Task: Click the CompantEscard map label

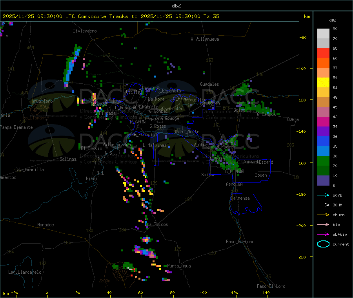Action: 258,162
